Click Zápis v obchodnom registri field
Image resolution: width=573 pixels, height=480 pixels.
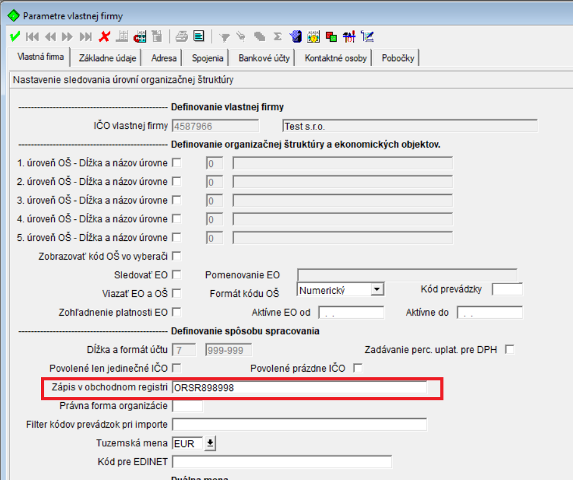click(x=300, y=388)
